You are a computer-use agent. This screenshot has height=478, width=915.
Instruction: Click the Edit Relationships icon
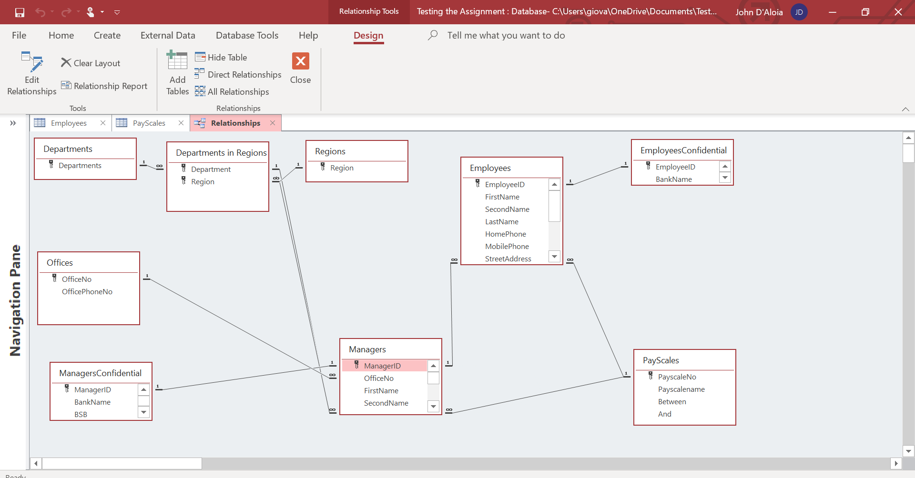(32, 62)
